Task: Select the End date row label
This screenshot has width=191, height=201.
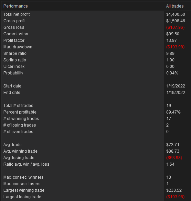Action: click(12, 93)
